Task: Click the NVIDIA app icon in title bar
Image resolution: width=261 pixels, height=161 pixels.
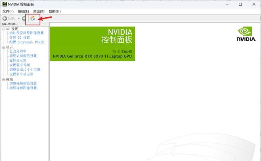Action: [5, 4]
